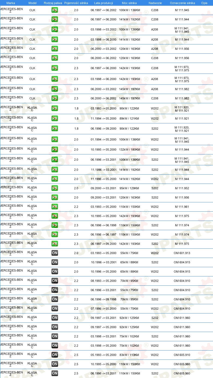This screenshot has height=378, width=213.
Task: Click petrol icon in CLK C208 M 111.945 row
Action: (x=55, y=10)
